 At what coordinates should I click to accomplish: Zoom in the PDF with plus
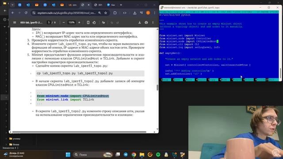pyautogui.click(x=79, y=23)
